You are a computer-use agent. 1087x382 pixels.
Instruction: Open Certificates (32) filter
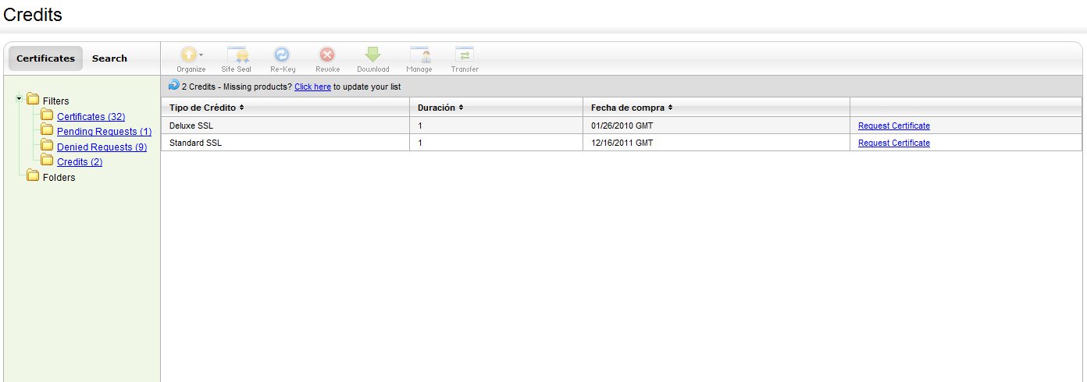click(x=91, y=117)
